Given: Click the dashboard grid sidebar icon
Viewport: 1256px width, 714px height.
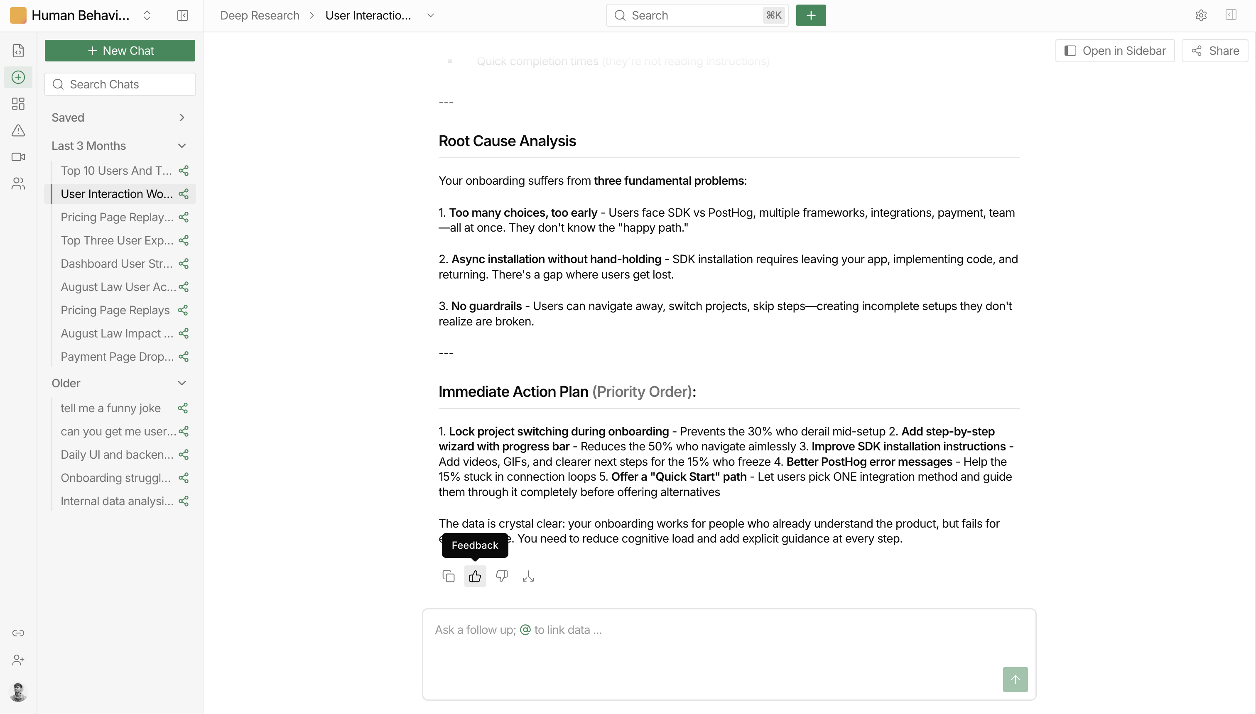Looking at the screenshot, I should pyautogui.click(x=18, y=104).
